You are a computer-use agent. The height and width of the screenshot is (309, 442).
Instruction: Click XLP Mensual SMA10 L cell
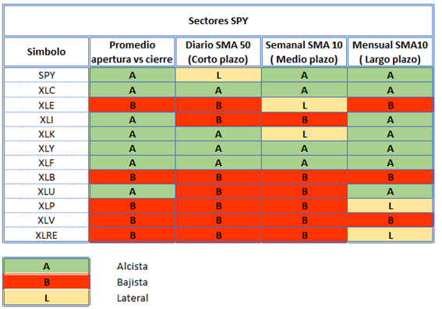point(390,206)
